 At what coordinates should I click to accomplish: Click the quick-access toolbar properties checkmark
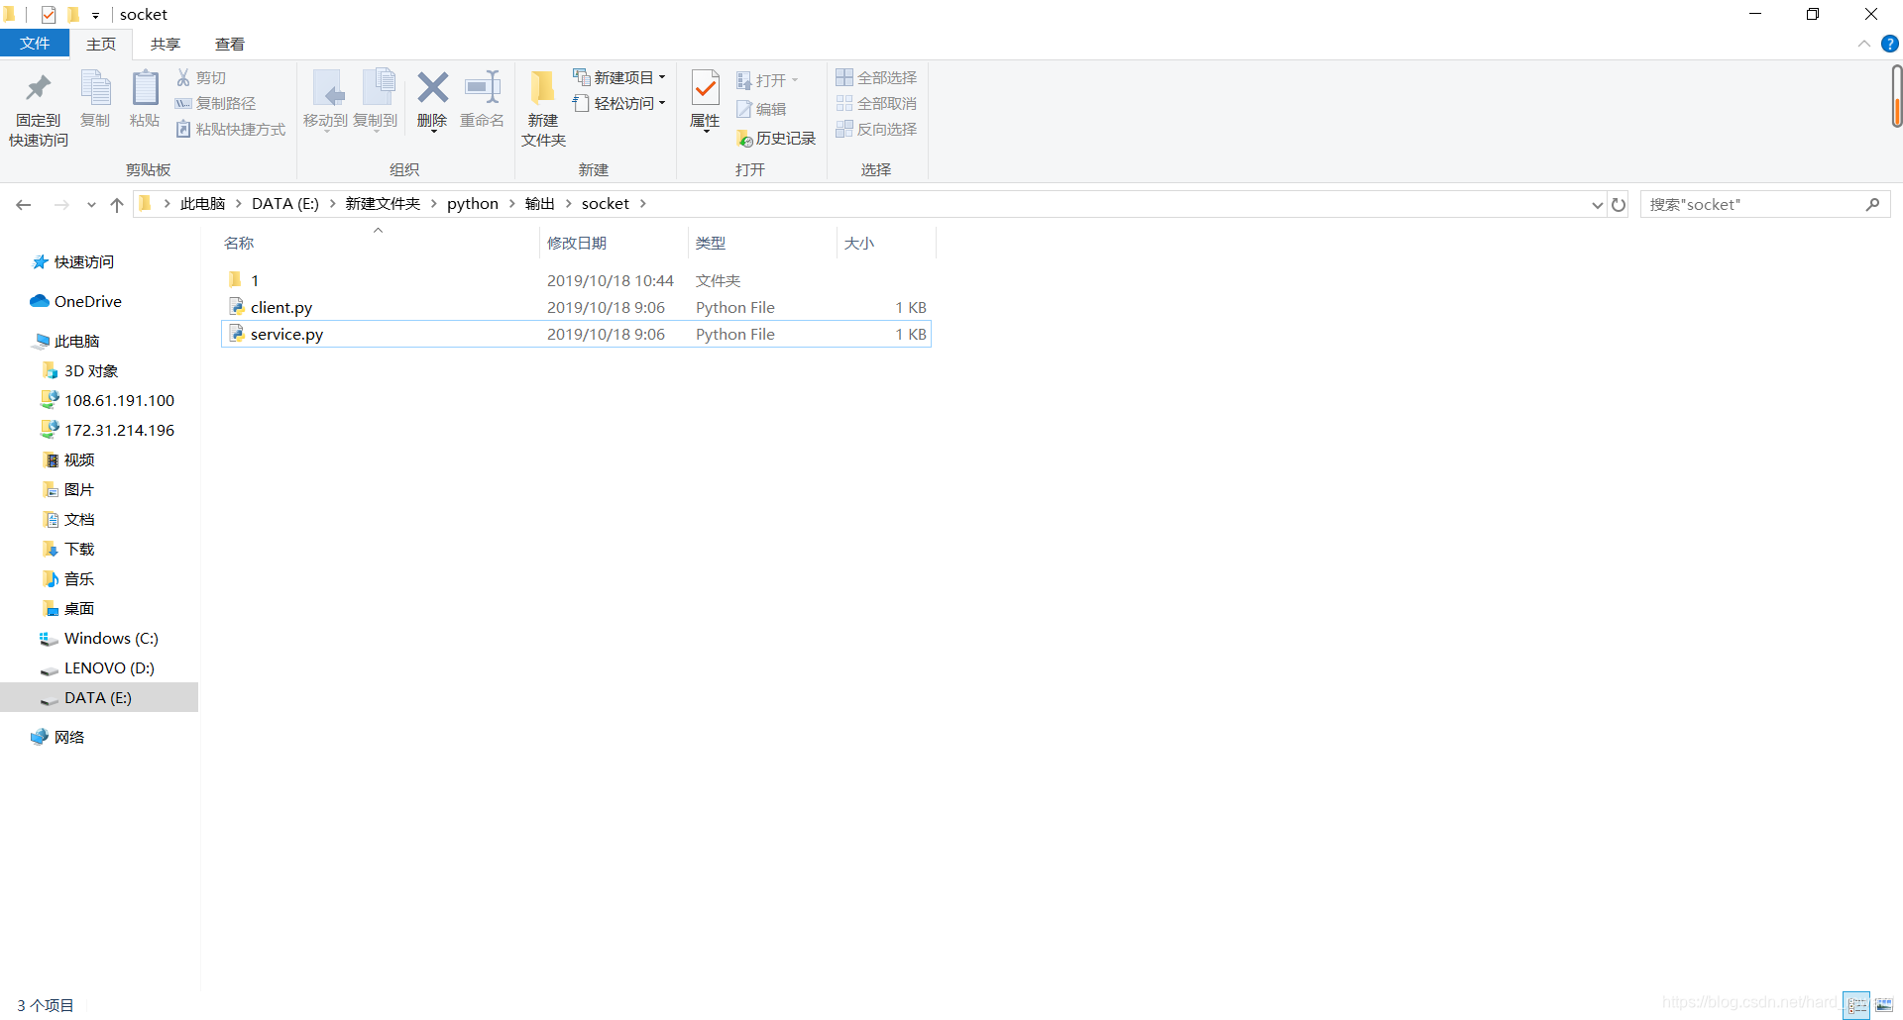pyautogui.click(x=49, y=14)
